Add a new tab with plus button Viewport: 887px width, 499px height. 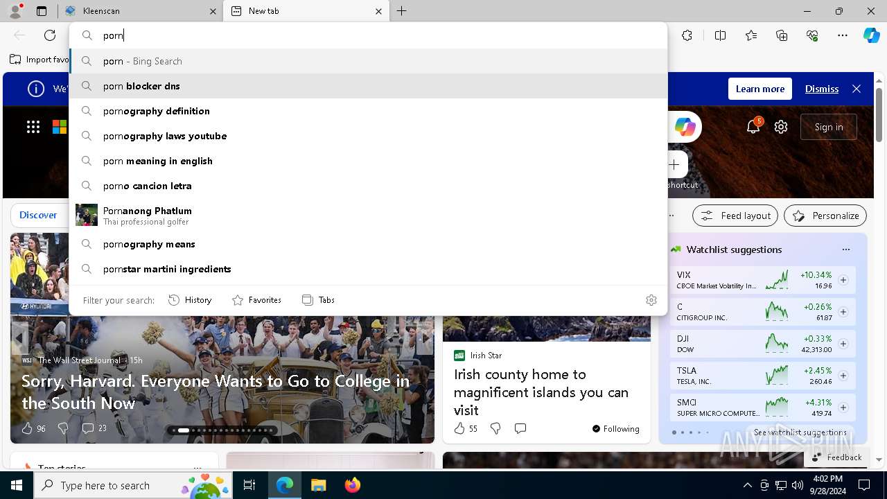402,11
